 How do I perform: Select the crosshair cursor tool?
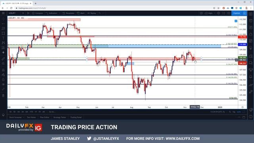point(3,19)
